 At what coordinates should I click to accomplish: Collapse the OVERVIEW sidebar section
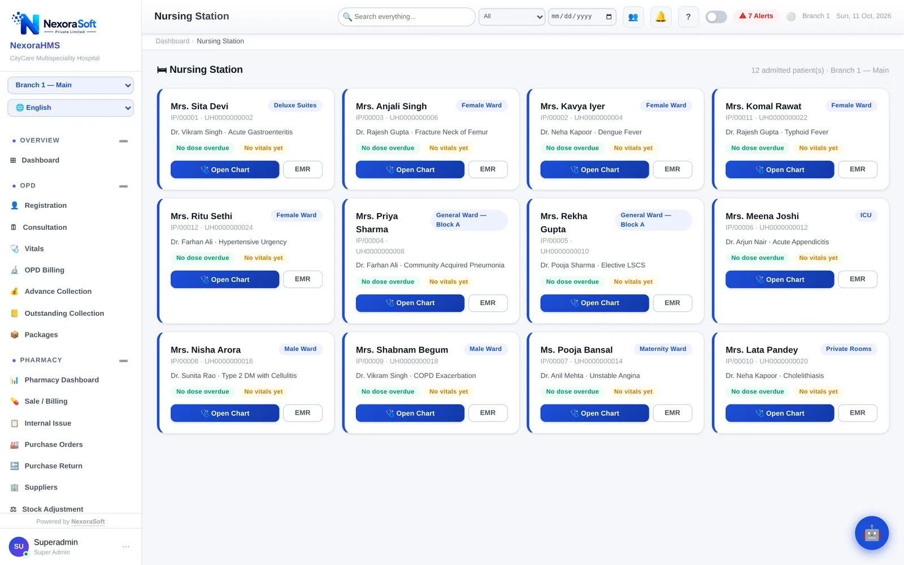pyautogui.click(x=123, y=141)
